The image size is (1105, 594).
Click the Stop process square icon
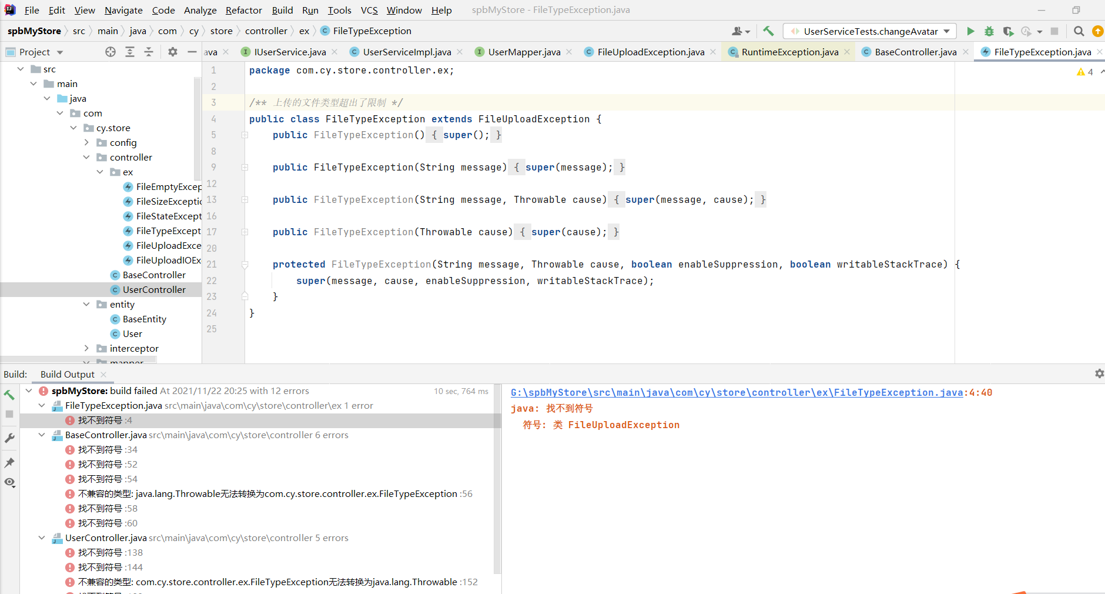pyautogui.click(x=1054, y=31)
